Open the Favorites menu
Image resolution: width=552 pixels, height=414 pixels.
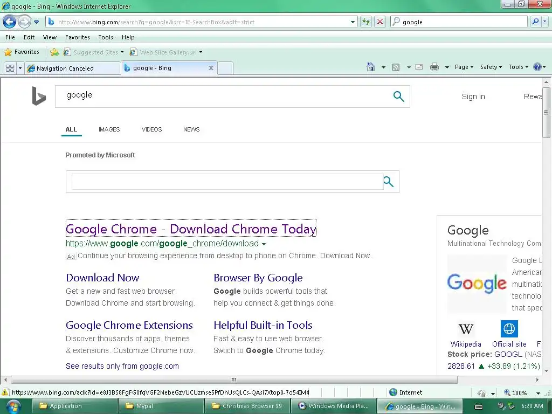(x=78, y=37)
